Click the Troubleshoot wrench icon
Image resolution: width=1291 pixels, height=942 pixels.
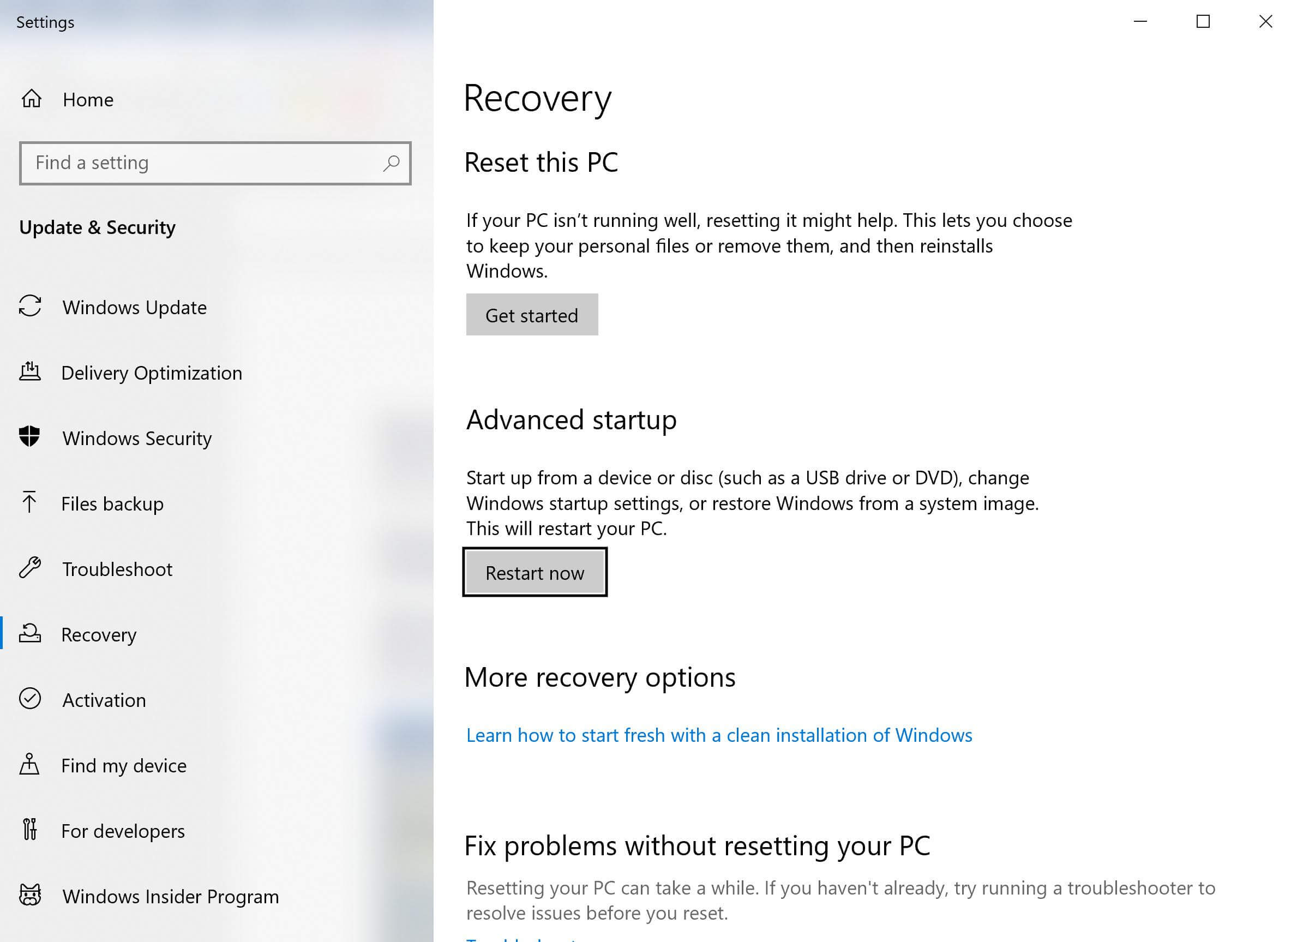29,568
